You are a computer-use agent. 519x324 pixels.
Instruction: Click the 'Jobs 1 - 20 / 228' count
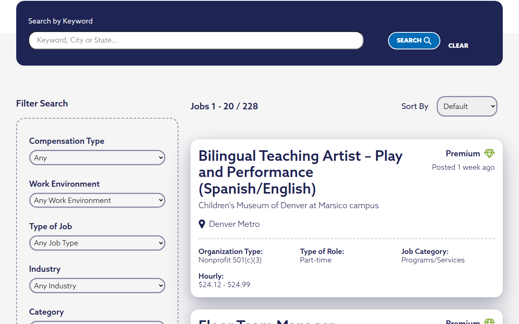point(224,106)
